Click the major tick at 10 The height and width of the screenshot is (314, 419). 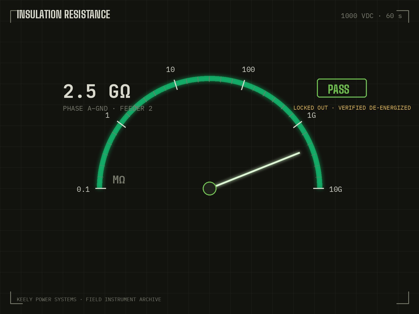click(x=176, y=85)
